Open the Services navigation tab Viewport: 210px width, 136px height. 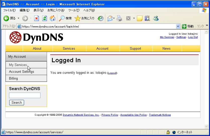coord(69,48)
